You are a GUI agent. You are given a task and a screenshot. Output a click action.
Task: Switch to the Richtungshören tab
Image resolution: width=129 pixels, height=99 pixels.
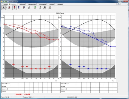tap(32, 4)
